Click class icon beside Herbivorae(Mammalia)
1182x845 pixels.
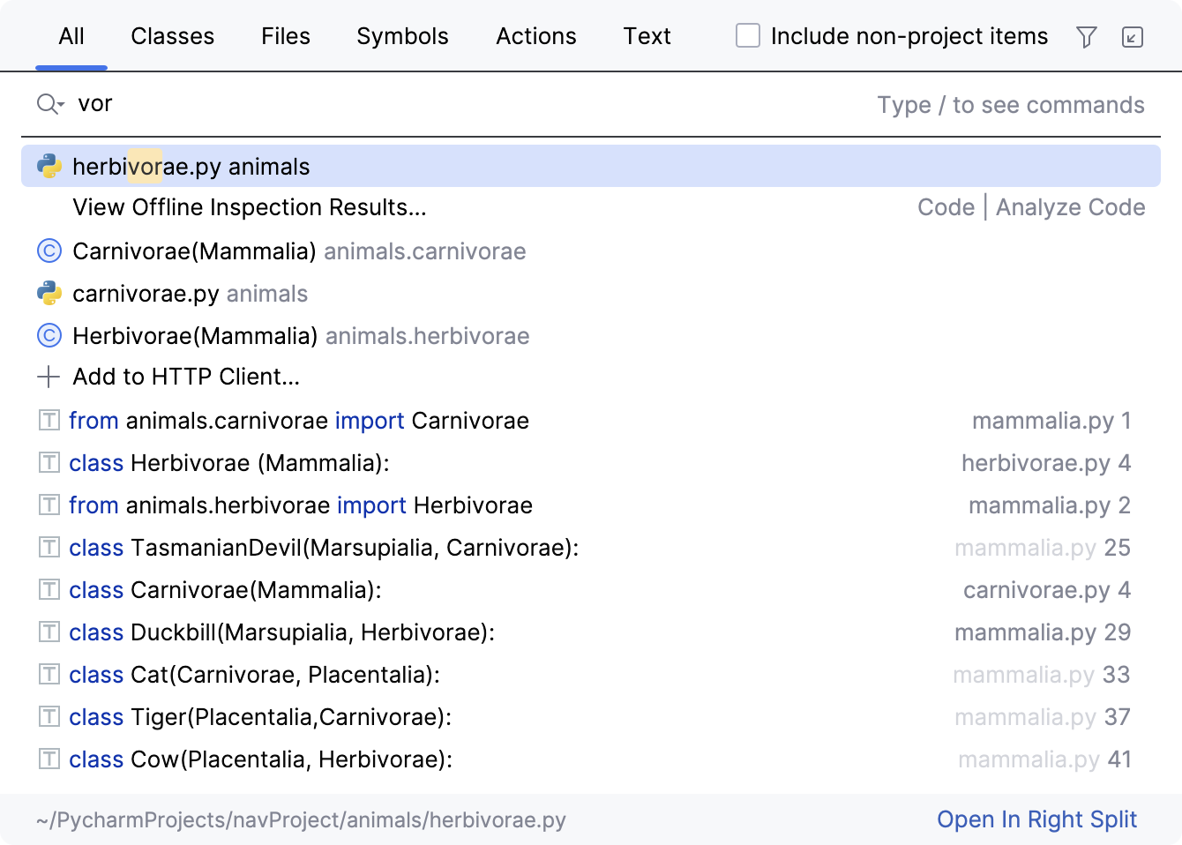tap(49, 336)
